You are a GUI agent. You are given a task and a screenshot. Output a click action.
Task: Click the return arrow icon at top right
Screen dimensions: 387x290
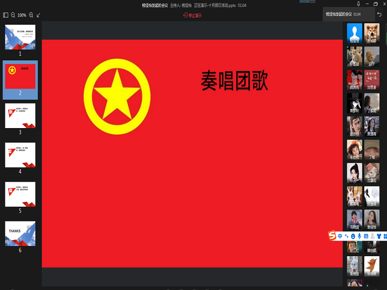[x=379, y=14]
